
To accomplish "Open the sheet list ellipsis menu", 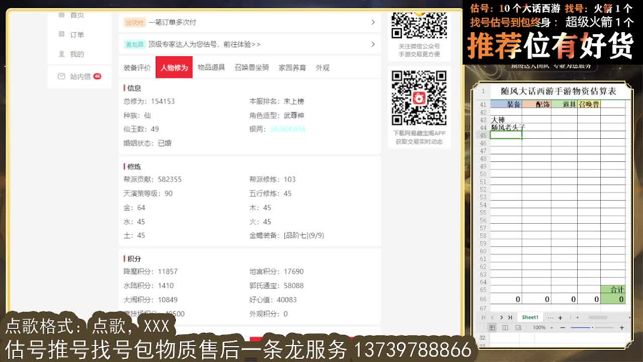I will click(x=551, y=317).
